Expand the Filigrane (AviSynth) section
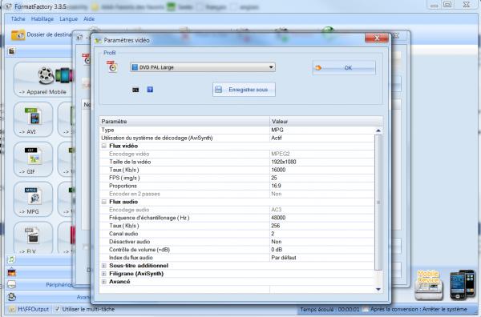Viewport: 481px width, 317px height. click(x=103, y=274)
